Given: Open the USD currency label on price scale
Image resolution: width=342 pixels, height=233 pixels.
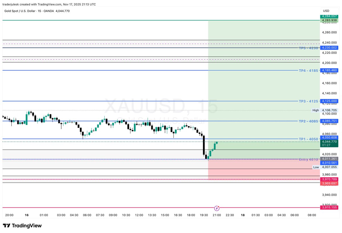Looking at the screenshot, I should tap(326, 11).
